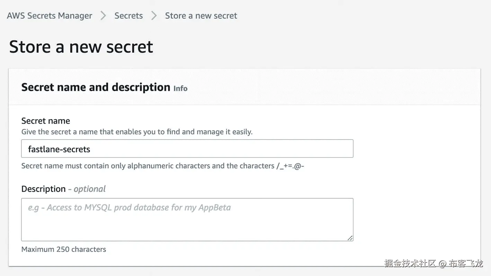Click the '掘金技术社区' watermark text
Viewport: 491px width, 276px height.
410,264
